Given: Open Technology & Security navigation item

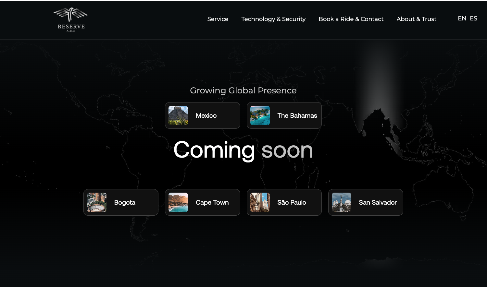Looking at the screenshot, I should [x=273, y=19].
